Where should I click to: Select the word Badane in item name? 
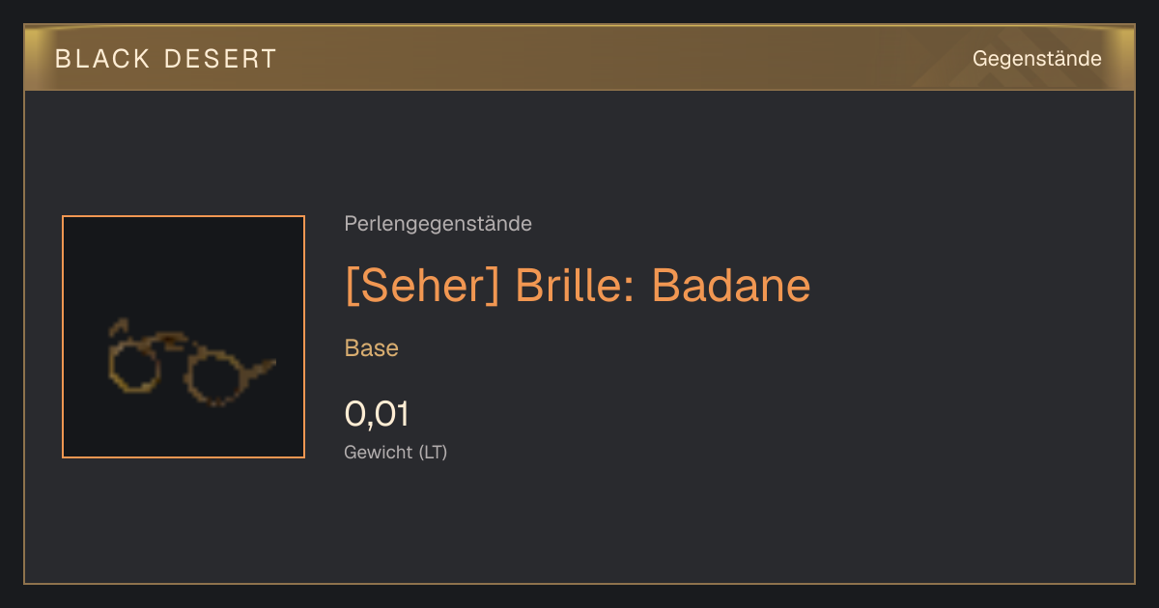(x=731, y=286)
